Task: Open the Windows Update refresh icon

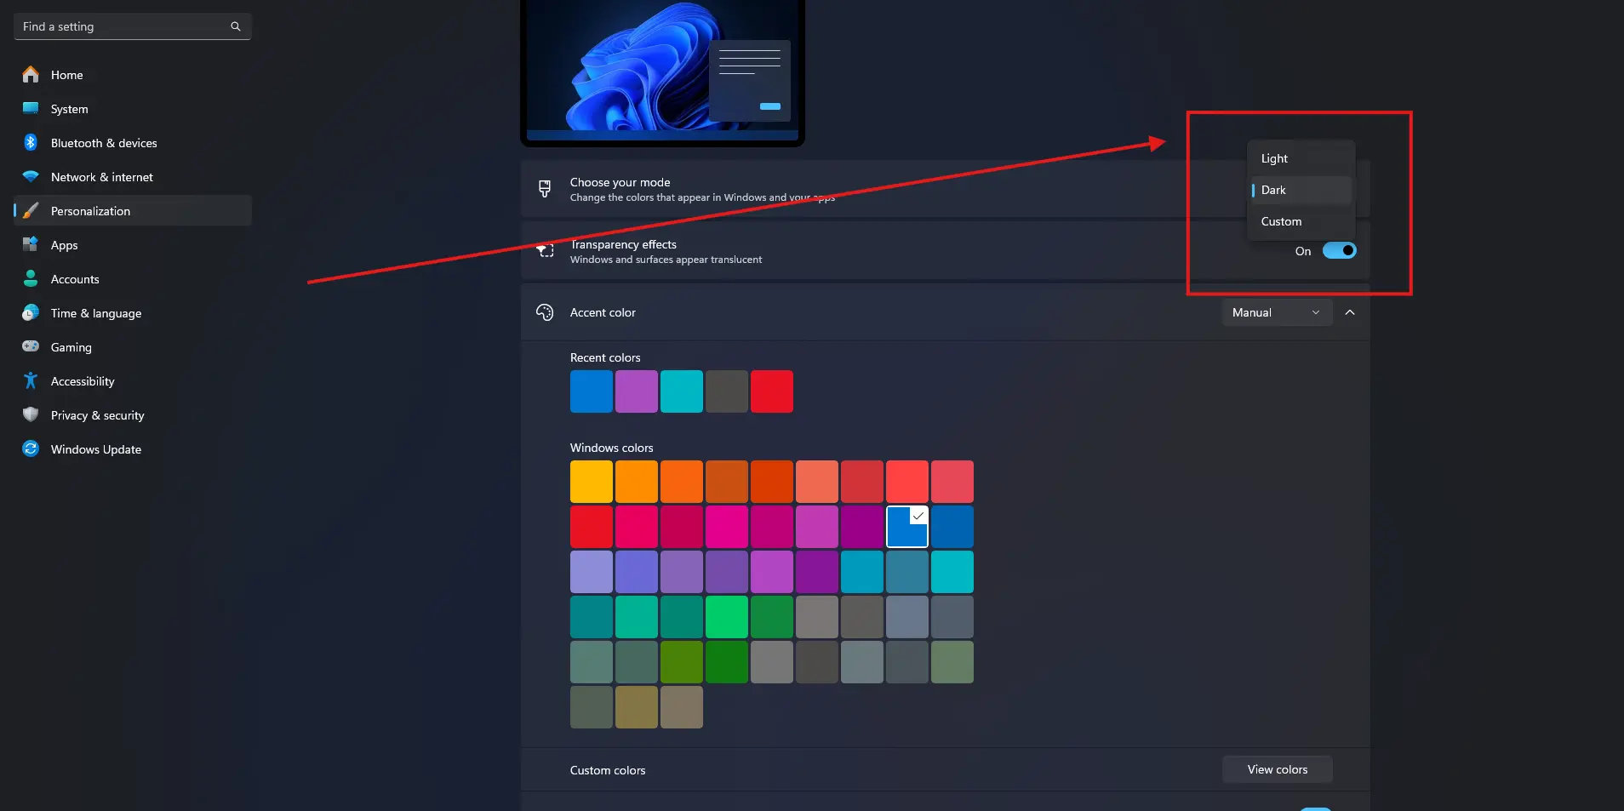Action: click(31, 448)
